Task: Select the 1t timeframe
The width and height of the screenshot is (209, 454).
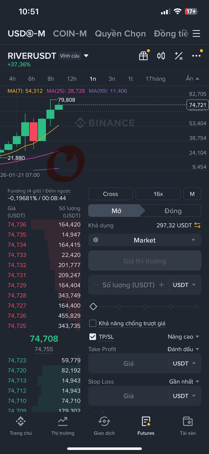Action: pyautogui.click(x=130, y=79)
